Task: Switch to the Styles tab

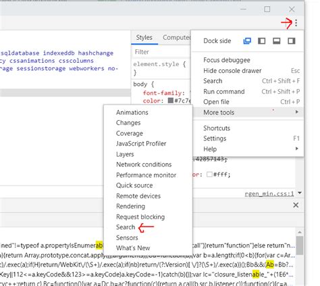Action: tap(144, 38)
